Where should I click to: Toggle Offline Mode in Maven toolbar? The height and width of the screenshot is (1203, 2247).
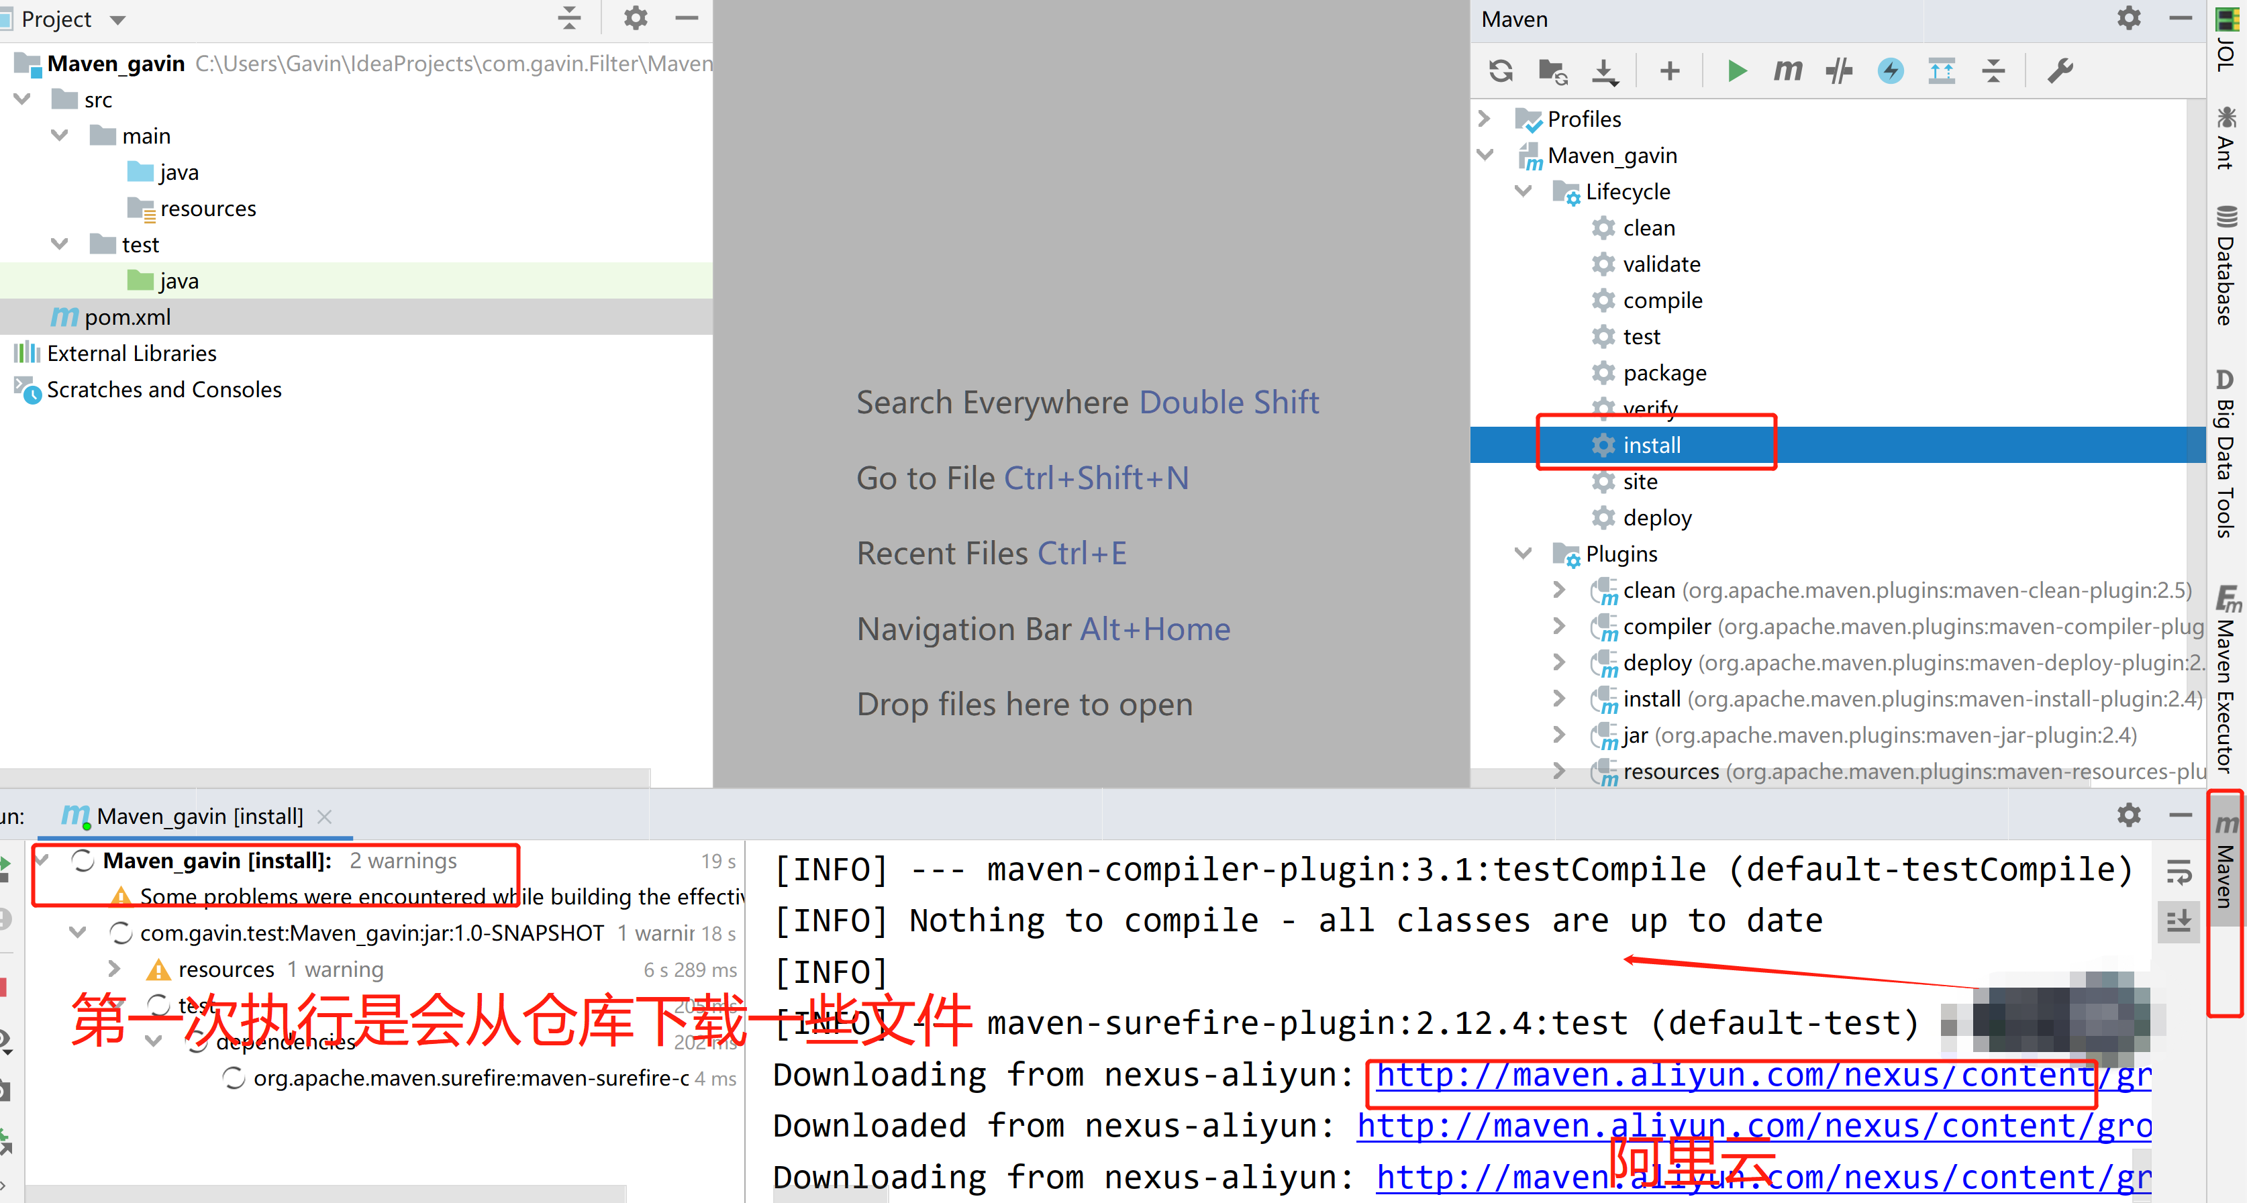pyautogui.click(x=1839, y=70)
